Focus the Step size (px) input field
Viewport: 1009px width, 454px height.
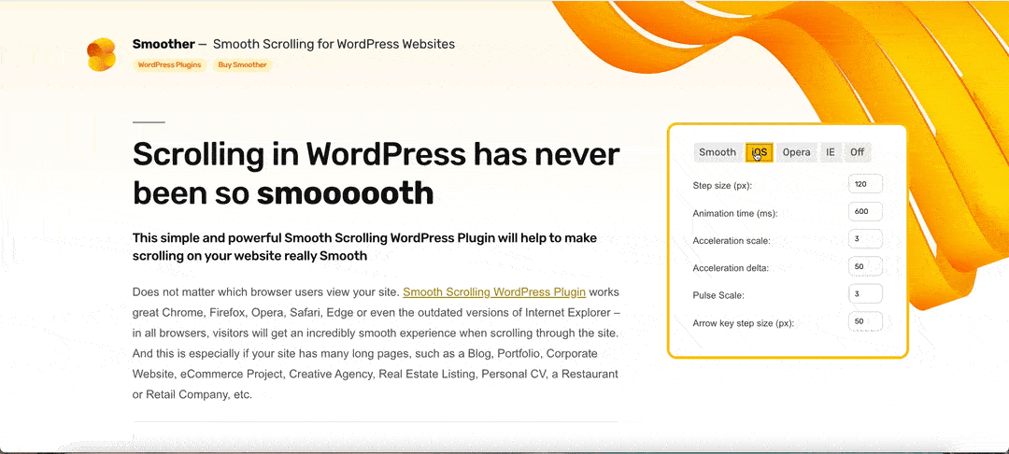point(865,184)
